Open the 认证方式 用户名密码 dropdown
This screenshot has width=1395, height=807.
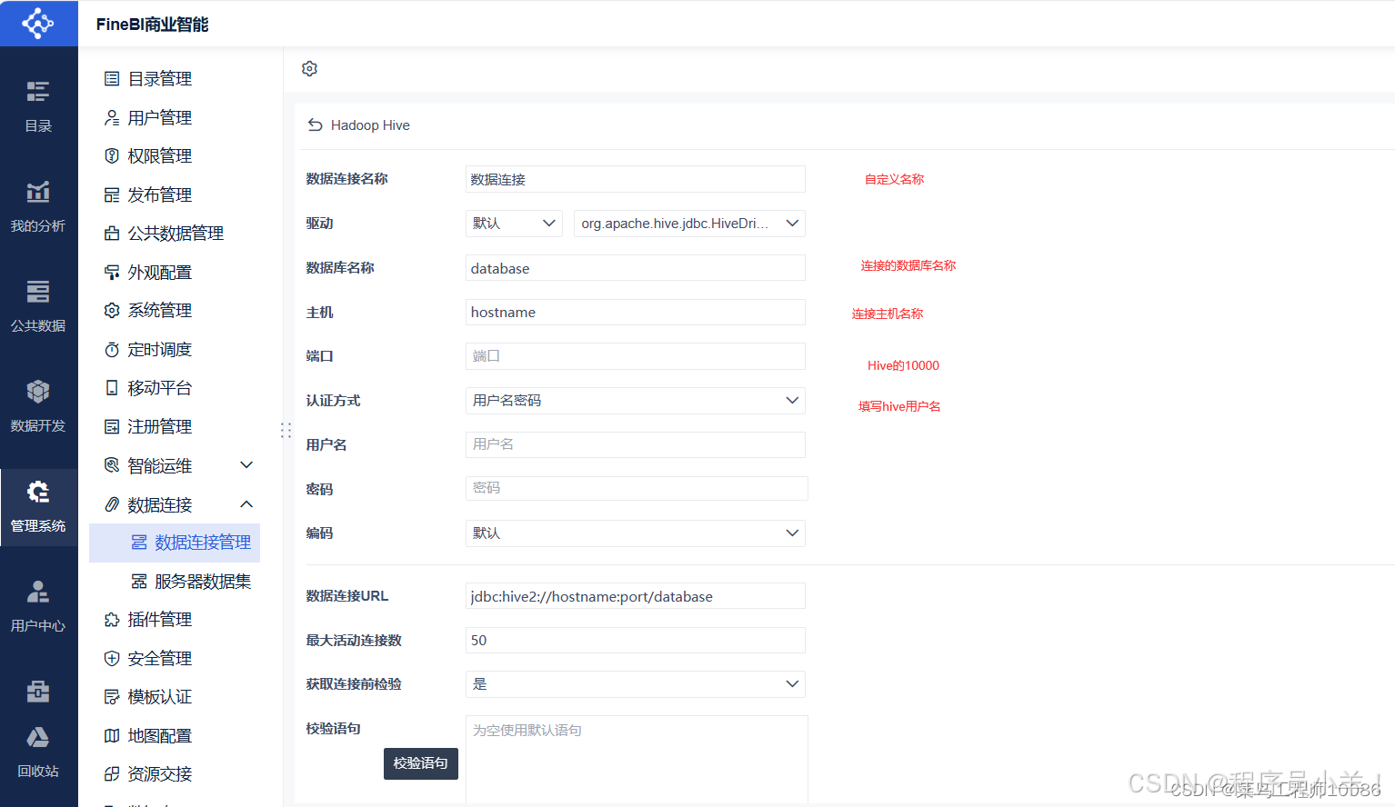pyautogui.click(x=636, y=401)
